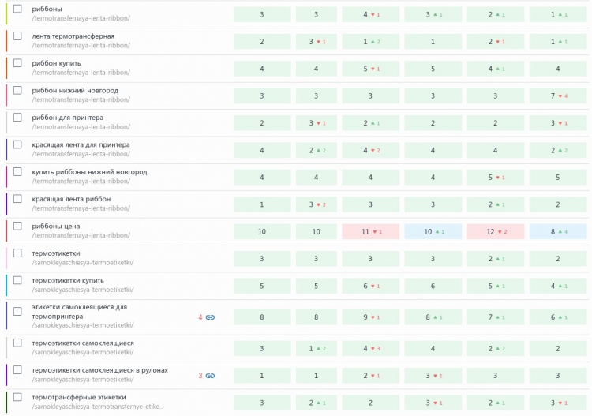Tick the checkbox for "риббоны"
Screen dimensions: 592x416
click(x=17, y=9)
